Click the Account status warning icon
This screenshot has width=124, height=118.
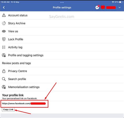coord(4,15)
